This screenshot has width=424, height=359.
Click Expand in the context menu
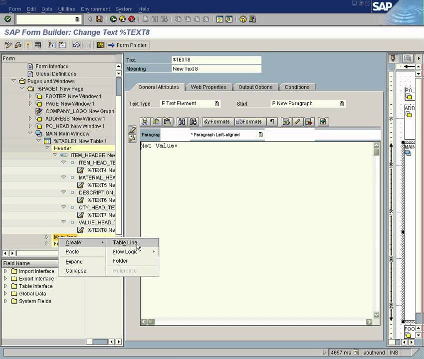82,262
